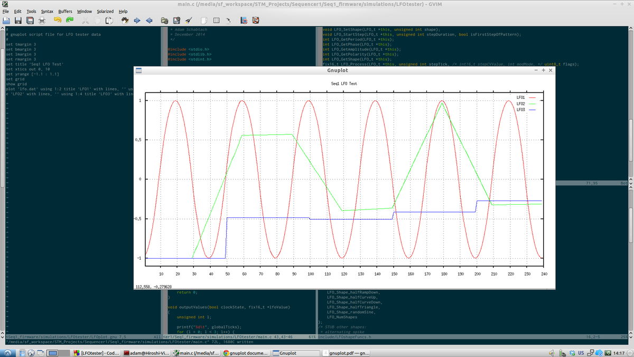Click the '#include <stdio.h>' line

(188, 49)
